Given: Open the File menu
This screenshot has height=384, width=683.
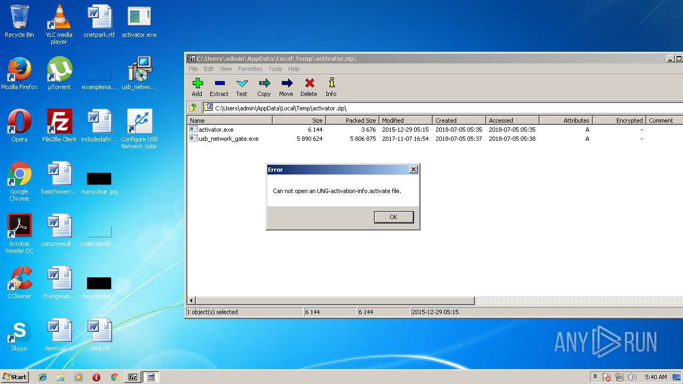Looking at the screenshot, I should 193,69.
